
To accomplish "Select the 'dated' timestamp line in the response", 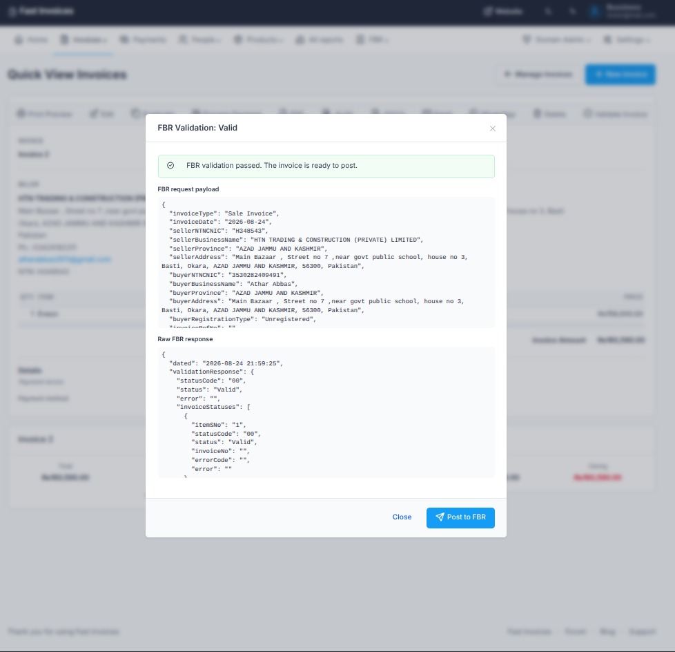I will (x=226, y=363).
